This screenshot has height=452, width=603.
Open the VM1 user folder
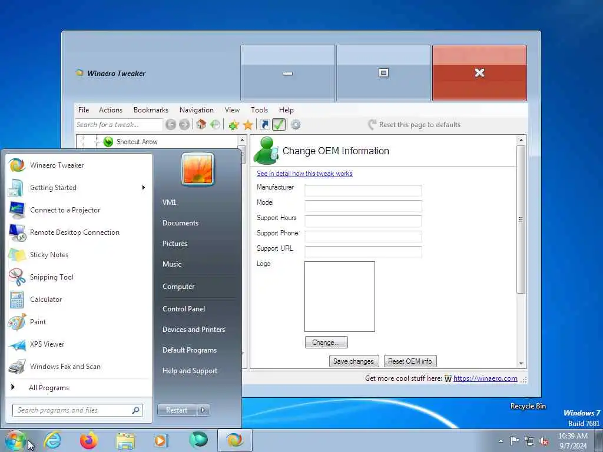point(169,202)
